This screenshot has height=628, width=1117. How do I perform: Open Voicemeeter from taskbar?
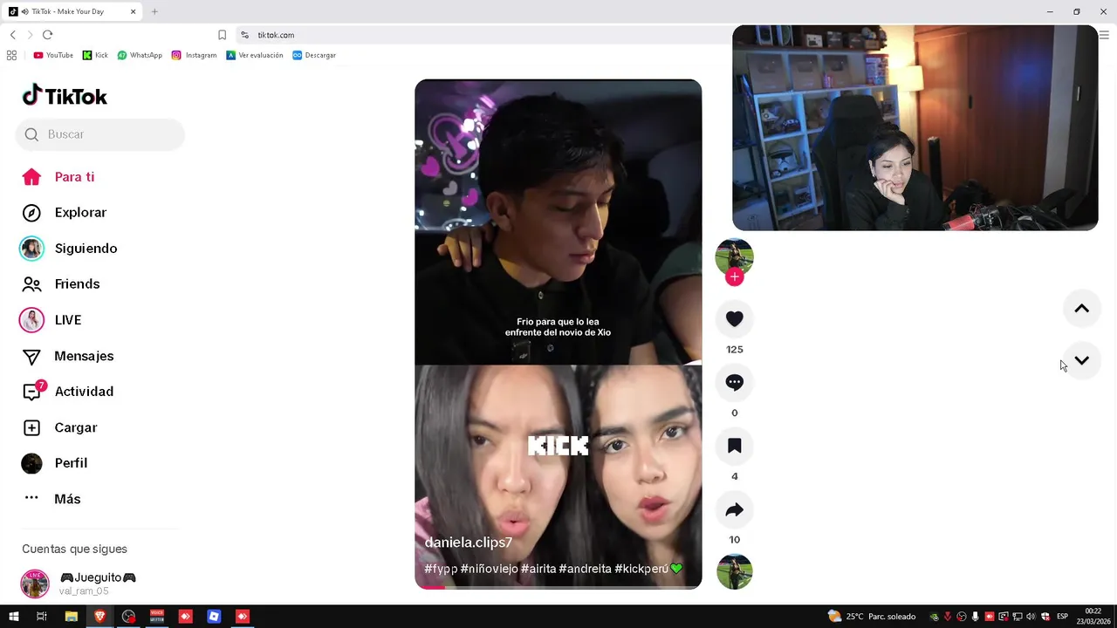(x=157, y=617)
